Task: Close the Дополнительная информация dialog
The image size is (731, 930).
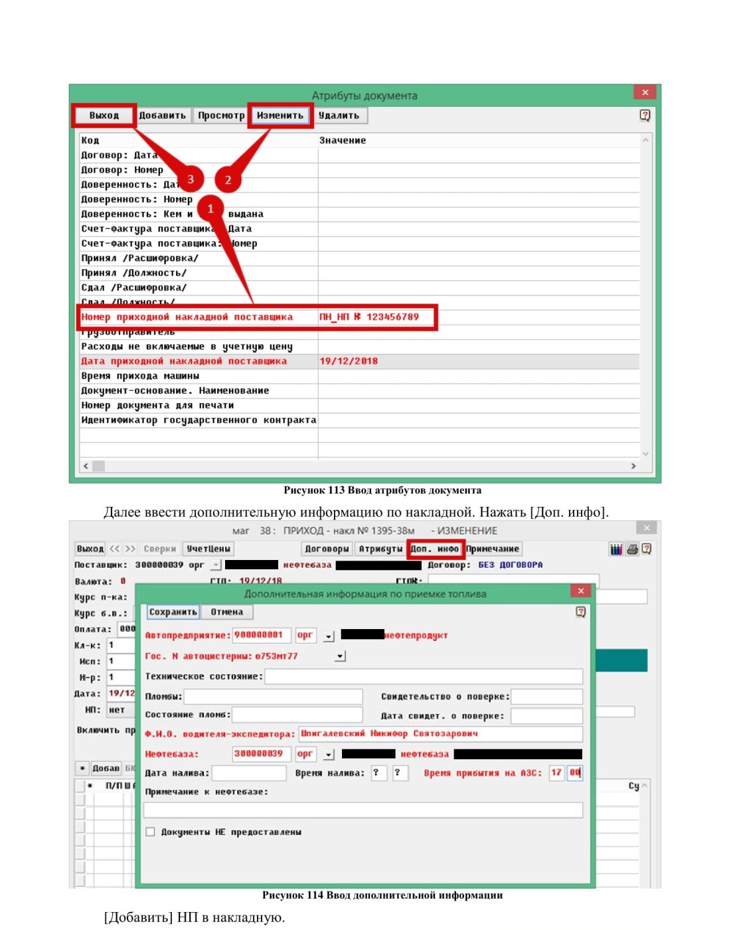Action: pos(580,591)
